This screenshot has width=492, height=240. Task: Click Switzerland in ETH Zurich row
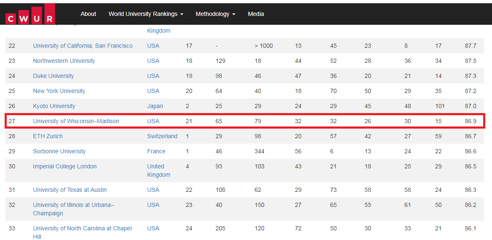point(162,136)
